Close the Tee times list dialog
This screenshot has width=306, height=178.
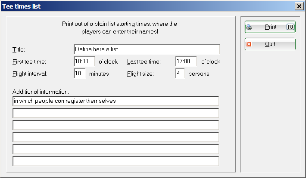click(x=299, y=6)
